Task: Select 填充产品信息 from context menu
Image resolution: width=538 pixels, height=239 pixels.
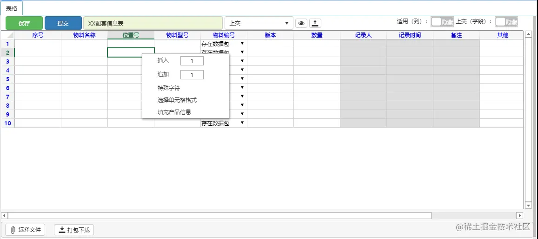Action: point(174,112)
